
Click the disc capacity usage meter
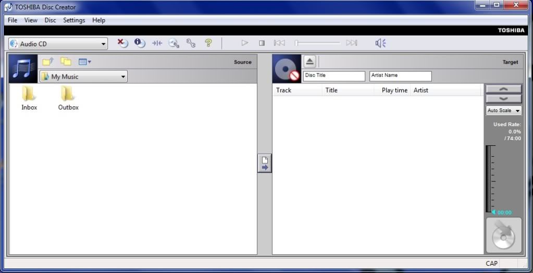[x=491, y=179]
